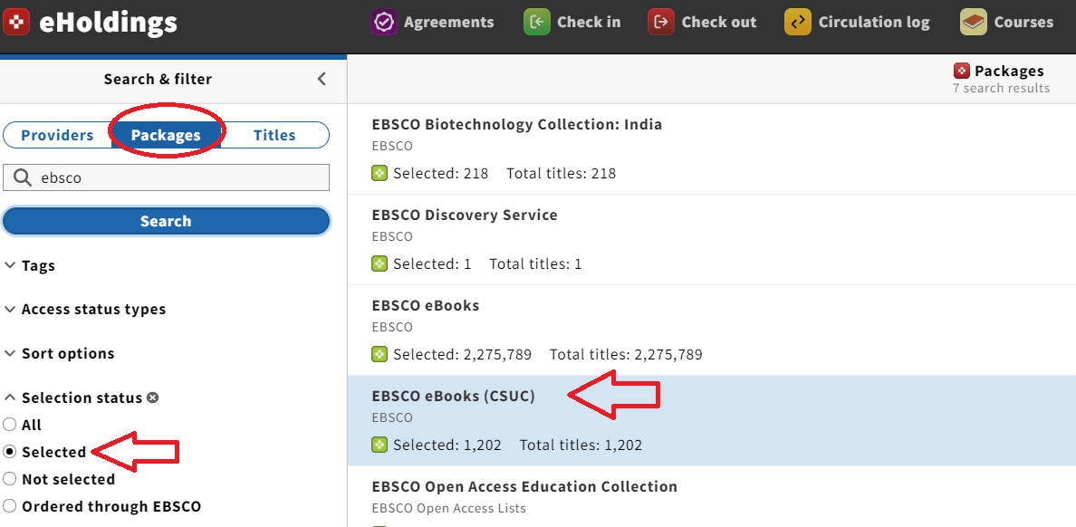The image size is (1076, 527).
Task: Click the Search & filter heading
Action: coord(158,79)
